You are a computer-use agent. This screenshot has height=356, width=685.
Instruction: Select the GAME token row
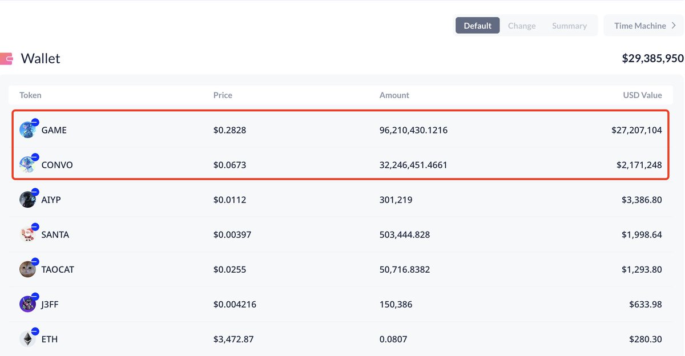point(342,130)
